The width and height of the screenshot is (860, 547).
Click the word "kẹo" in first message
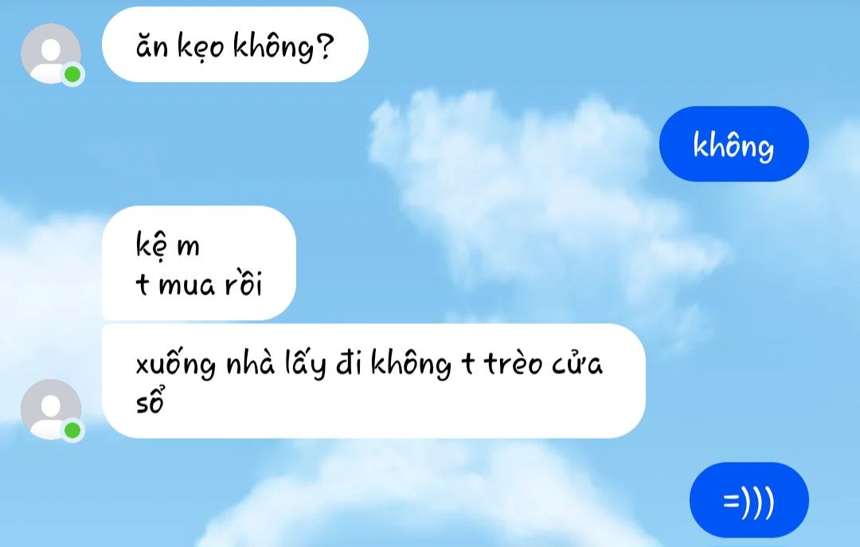(x=201, y=46)
